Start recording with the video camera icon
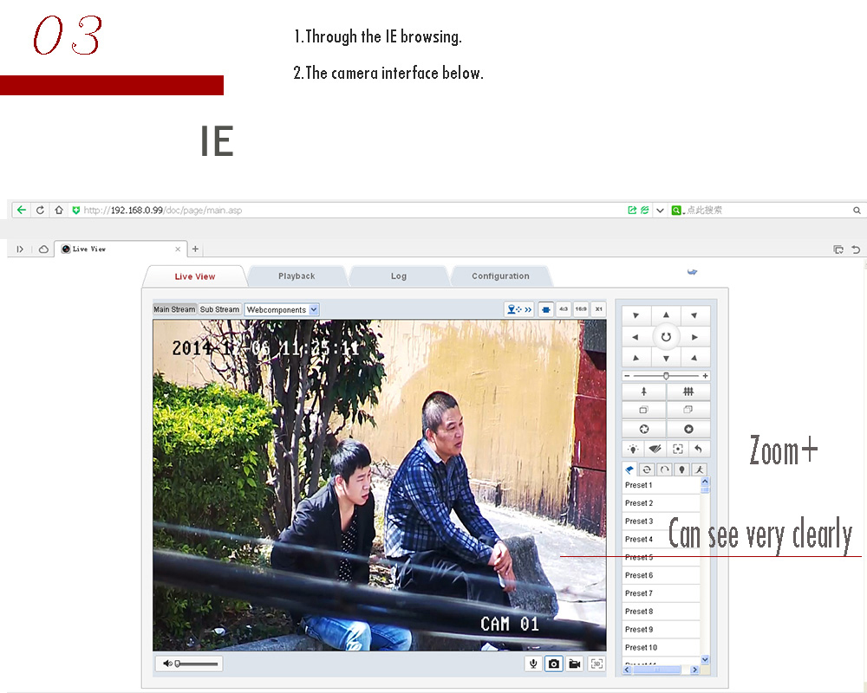867x693 pixels. [x=574, y=664]
